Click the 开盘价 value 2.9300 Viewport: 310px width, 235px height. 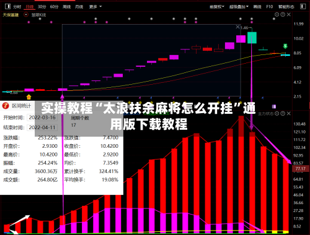50,146
